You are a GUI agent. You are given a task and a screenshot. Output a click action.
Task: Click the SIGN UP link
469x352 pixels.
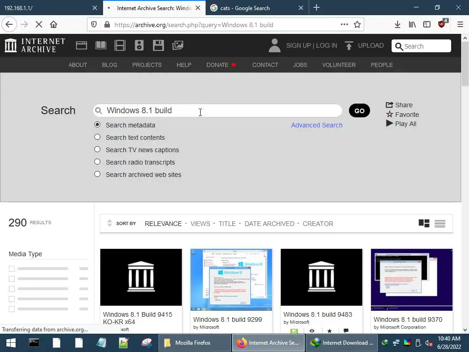pos(299,45)
